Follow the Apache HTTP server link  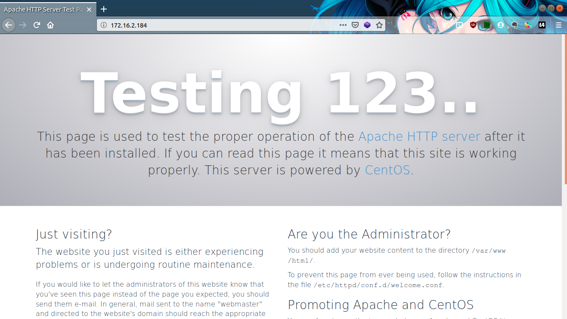coord(419,136)
